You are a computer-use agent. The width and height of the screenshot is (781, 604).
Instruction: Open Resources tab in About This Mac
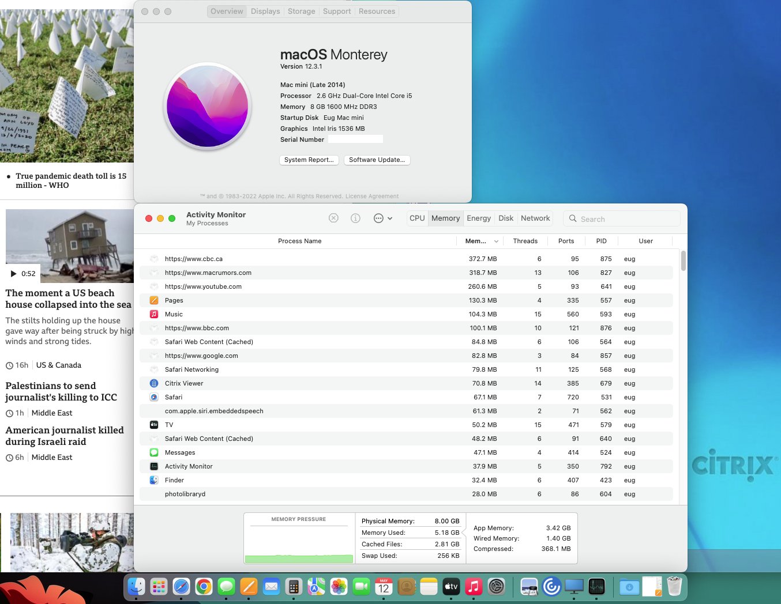tap(377, 12)
